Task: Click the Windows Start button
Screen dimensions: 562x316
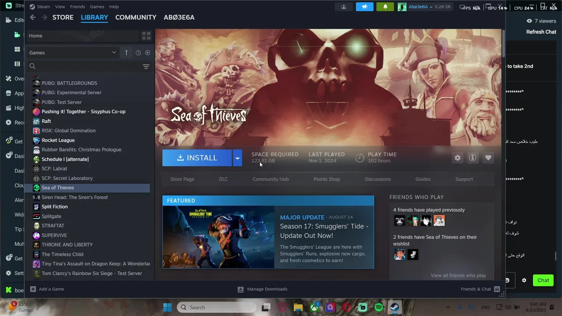Action: coord(167,307)
